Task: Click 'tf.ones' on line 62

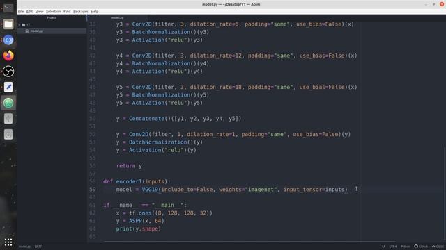Action: [x=140, y=213]
